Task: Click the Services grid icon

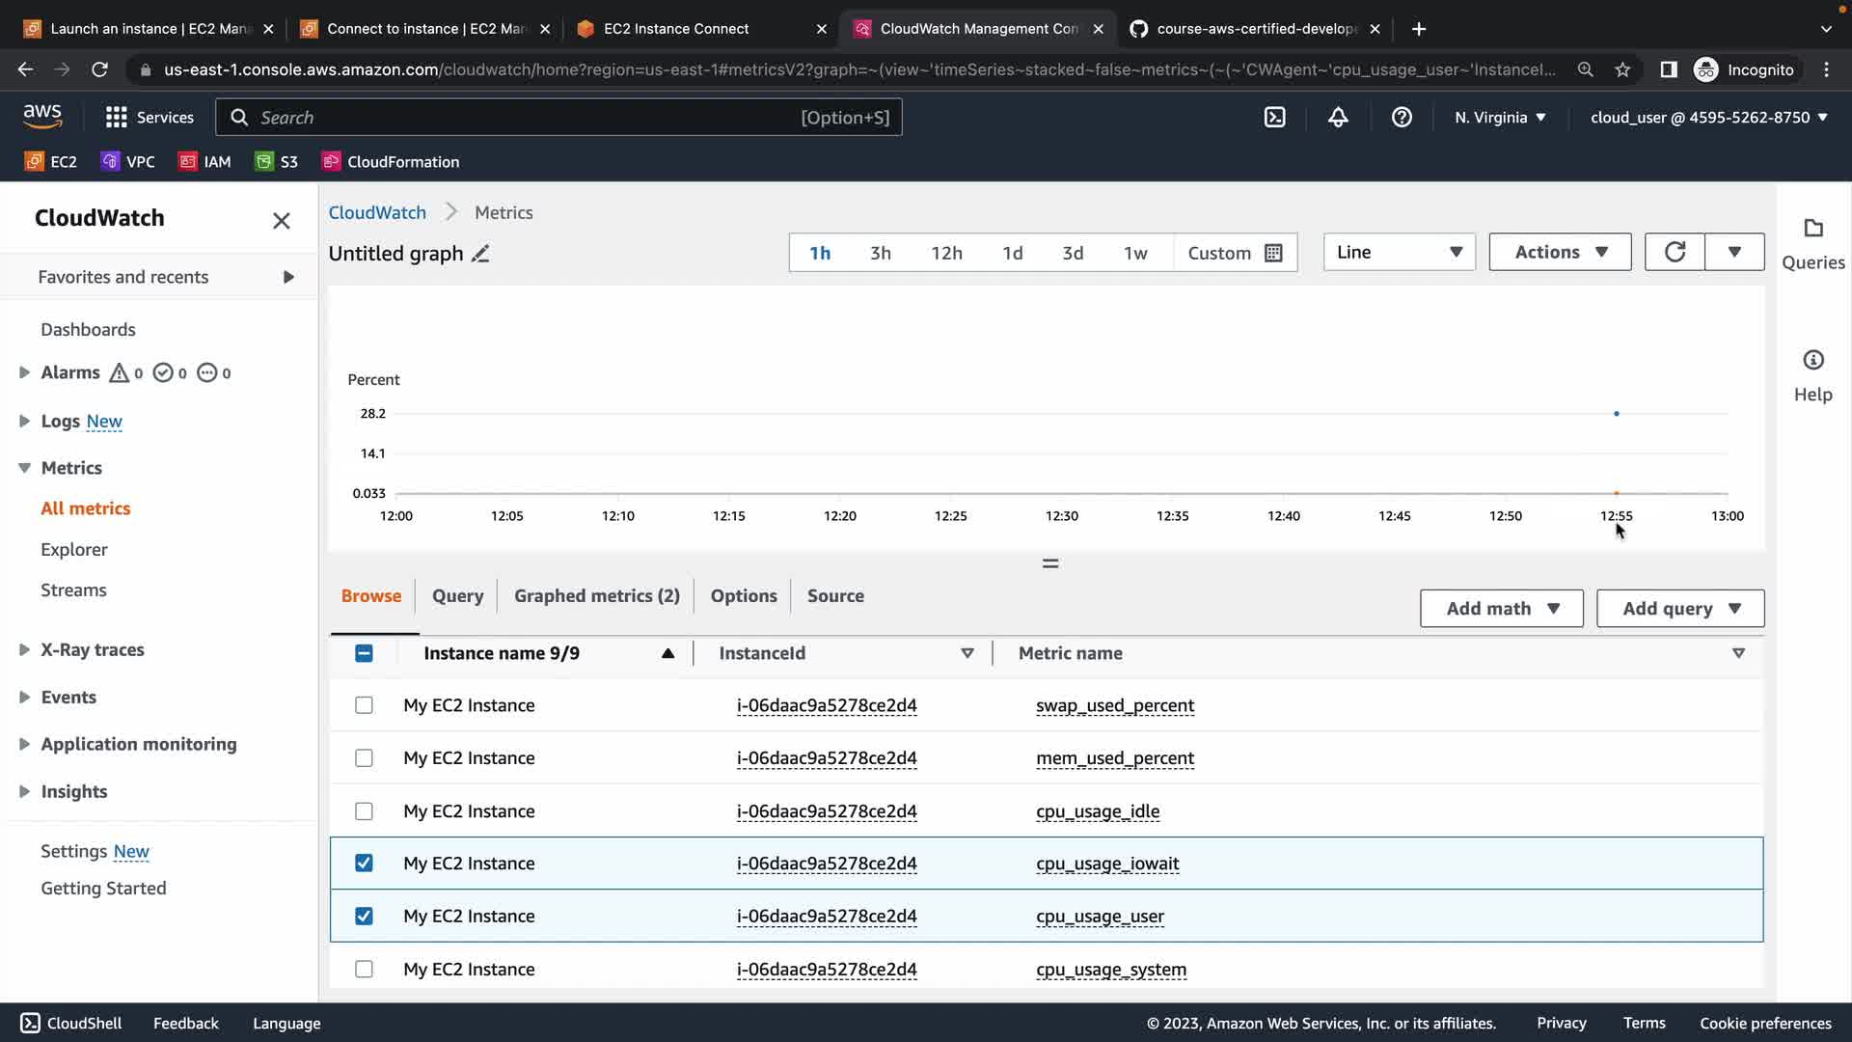Action: pyautogui.click(x=117, y=118)
